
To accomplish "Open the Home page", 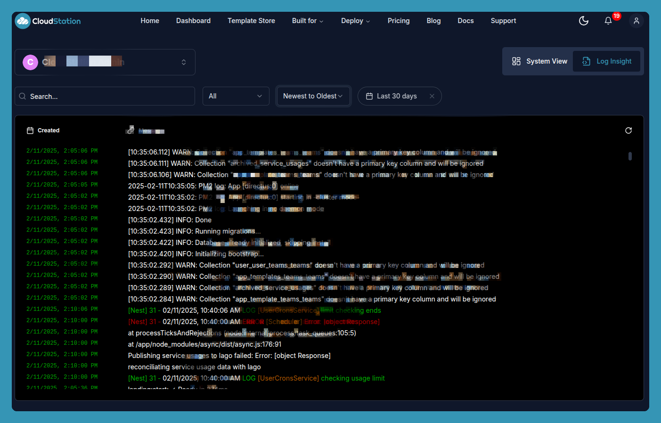I will (x=150, y=21).
